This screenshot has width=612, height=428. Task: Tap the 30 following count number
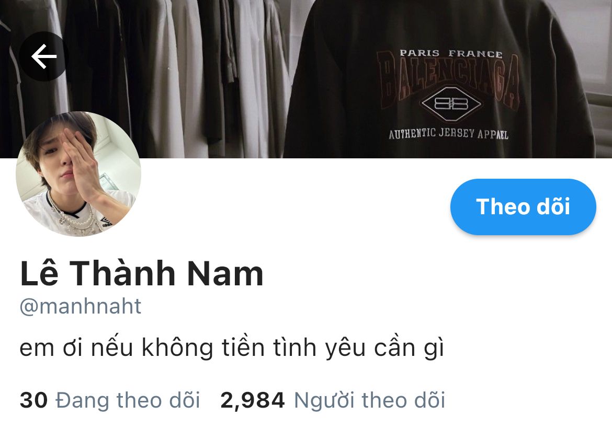tap(33, 401)
